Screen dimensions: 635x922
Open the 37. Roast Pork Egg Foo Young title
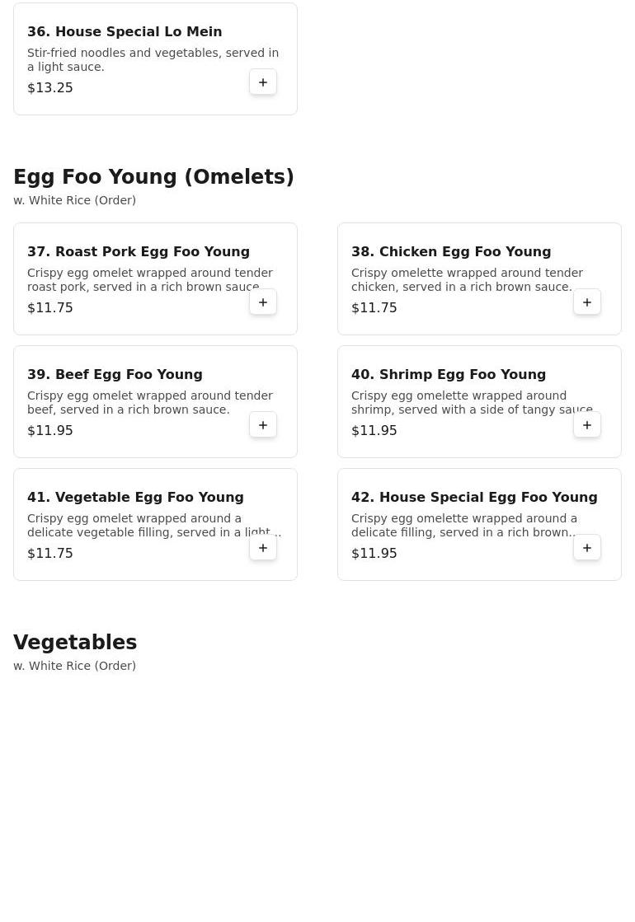(139, 252)
